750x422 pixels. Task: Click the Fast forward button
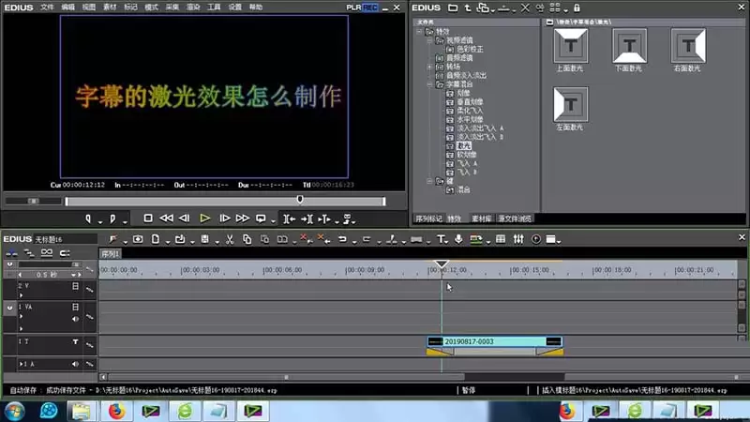243,219
